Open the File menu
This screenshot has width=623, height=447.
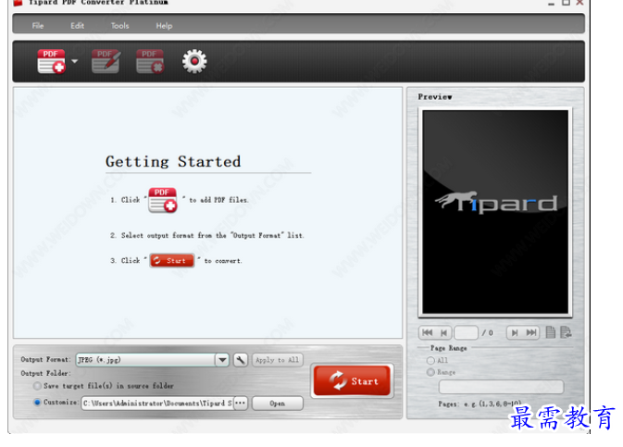[x=38, y=26]
